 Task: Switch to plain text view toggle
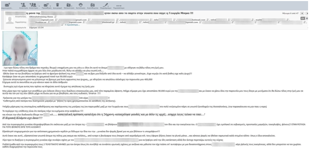[307, 18]
